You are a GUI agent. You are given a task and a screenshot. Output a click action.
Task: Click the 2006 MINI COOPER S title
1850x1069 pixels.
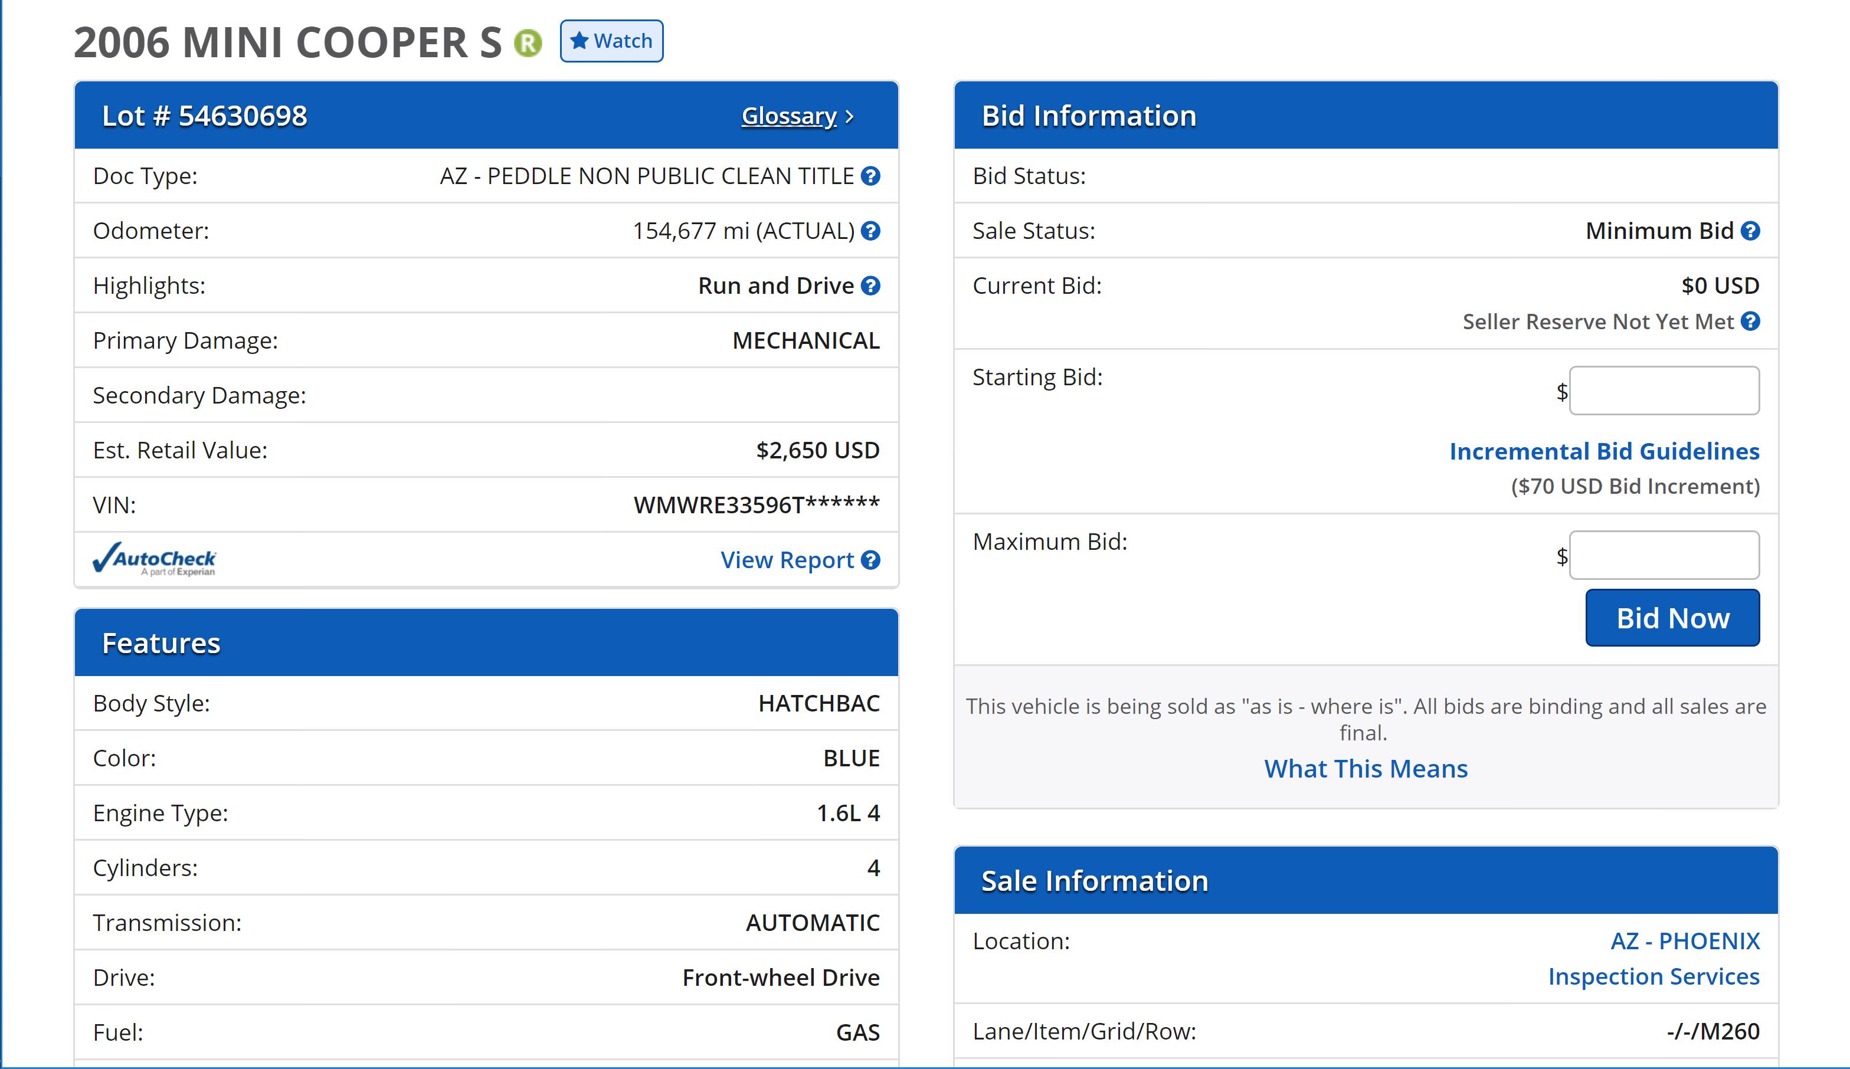[x=288, y=42]
